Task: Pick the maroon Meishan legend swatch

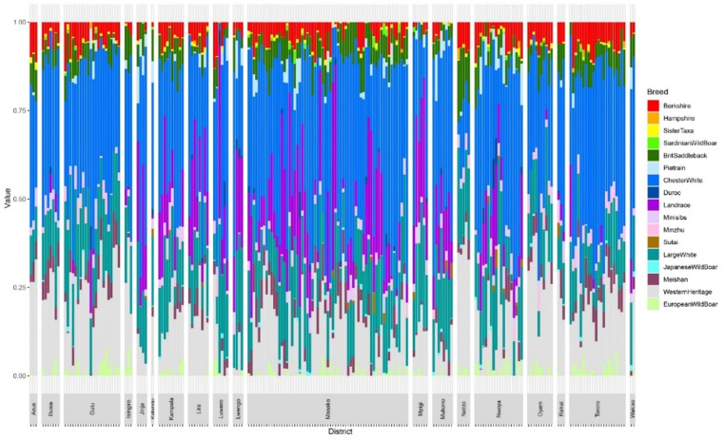Action: click(653, 279)
